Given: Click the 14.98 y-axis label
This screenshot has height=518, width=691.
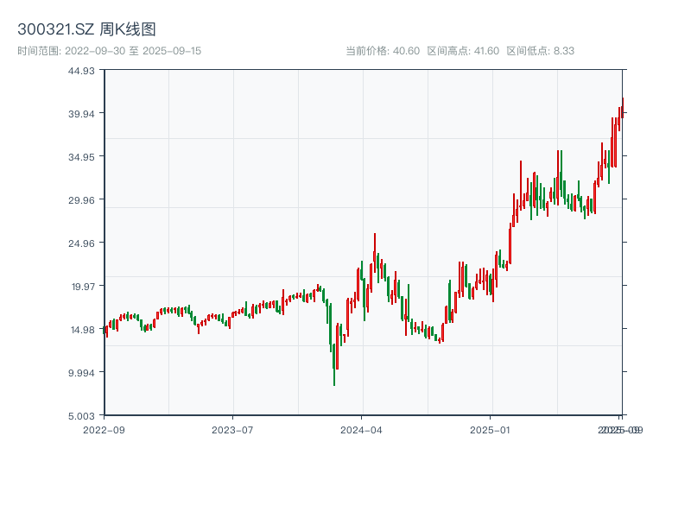Looking at the screenshot, I should click(81, 329).
